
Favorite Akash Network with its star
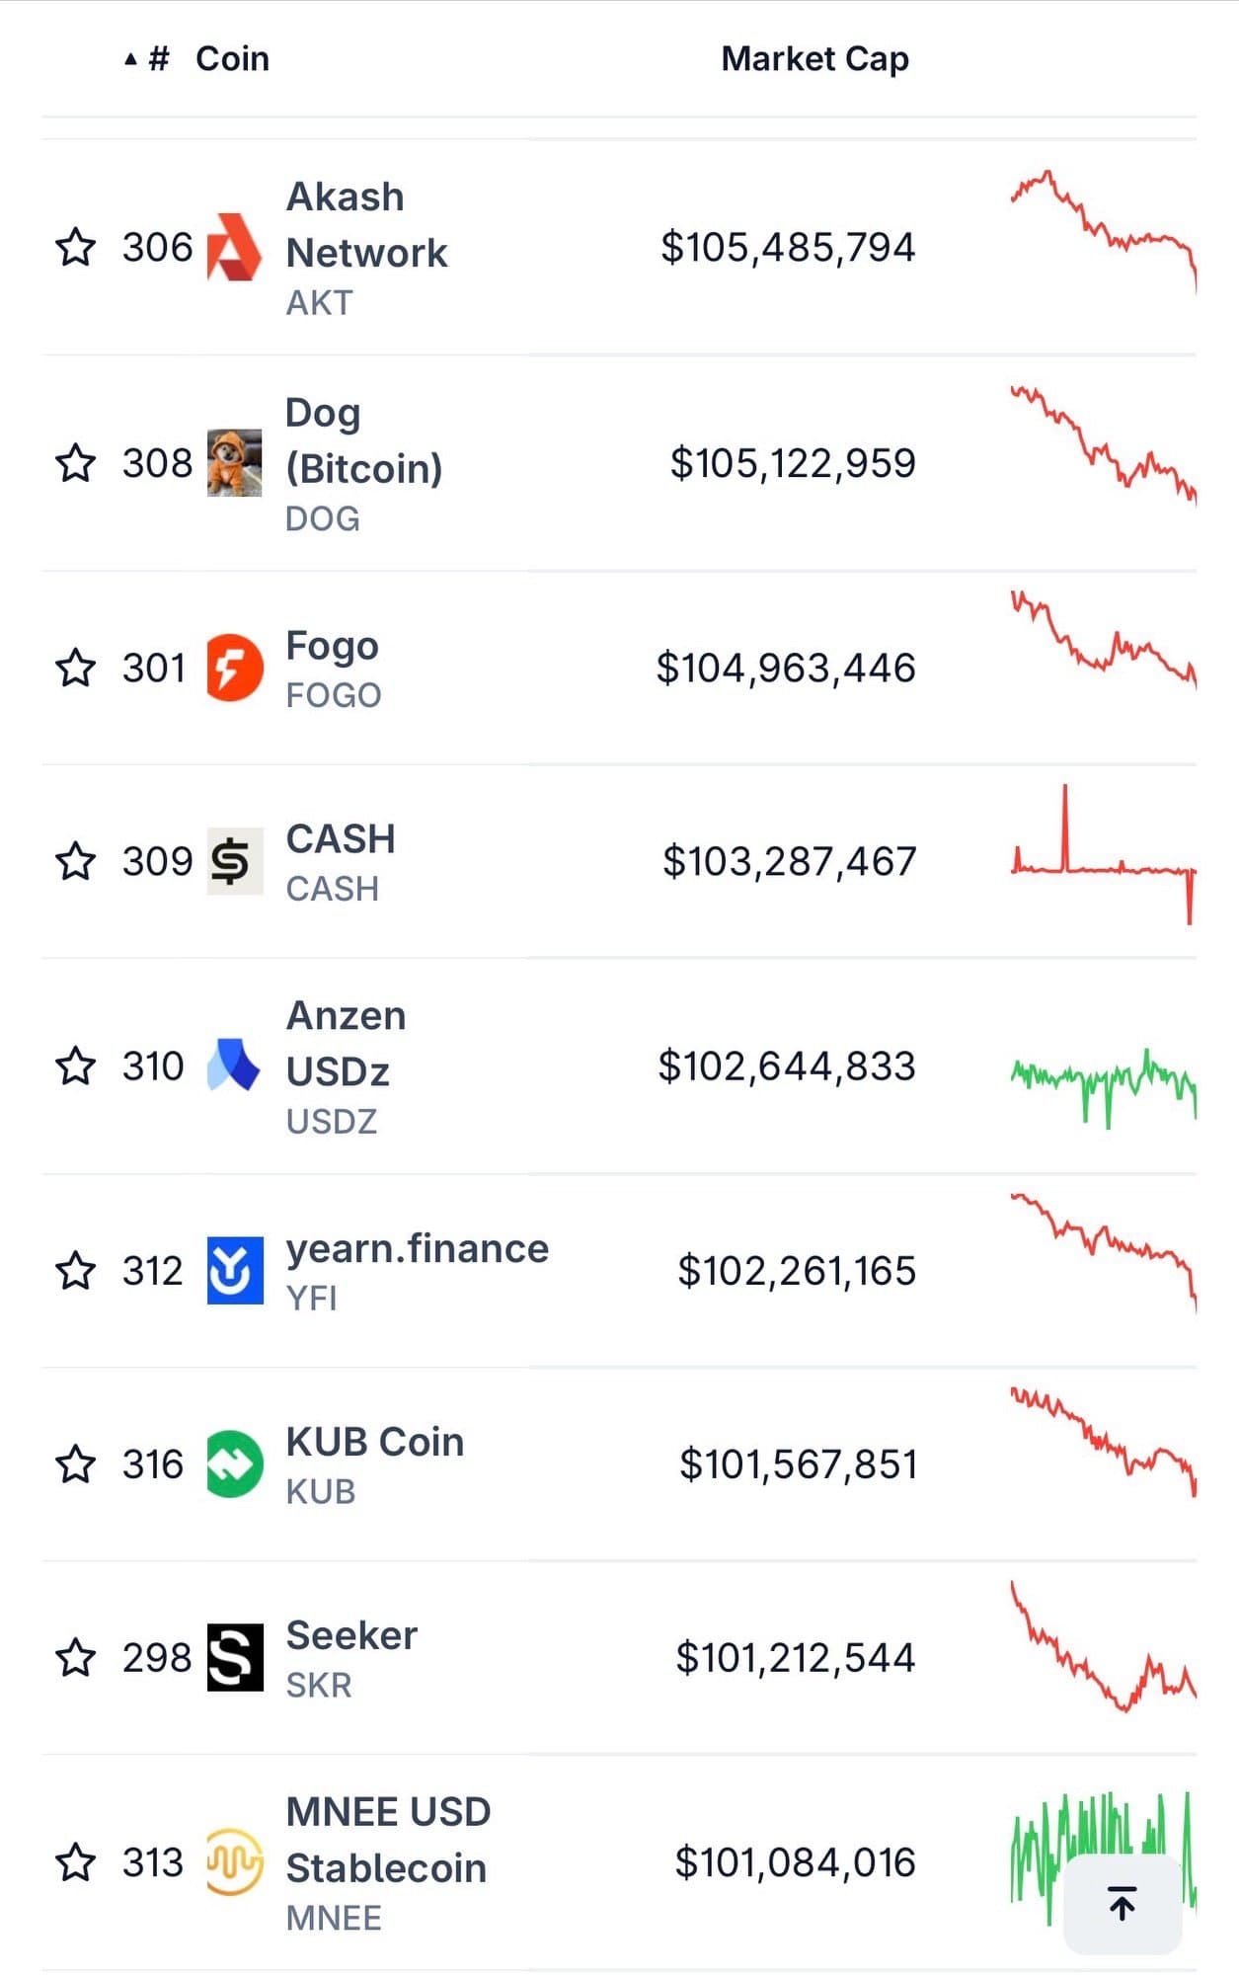pyautogui.click(x=76, y=247)
